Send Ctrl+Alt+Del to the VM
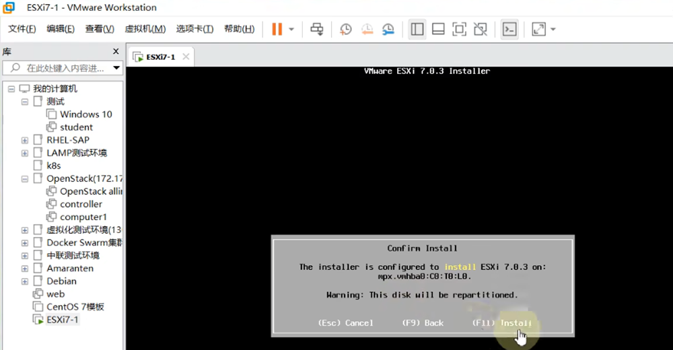 317,29
